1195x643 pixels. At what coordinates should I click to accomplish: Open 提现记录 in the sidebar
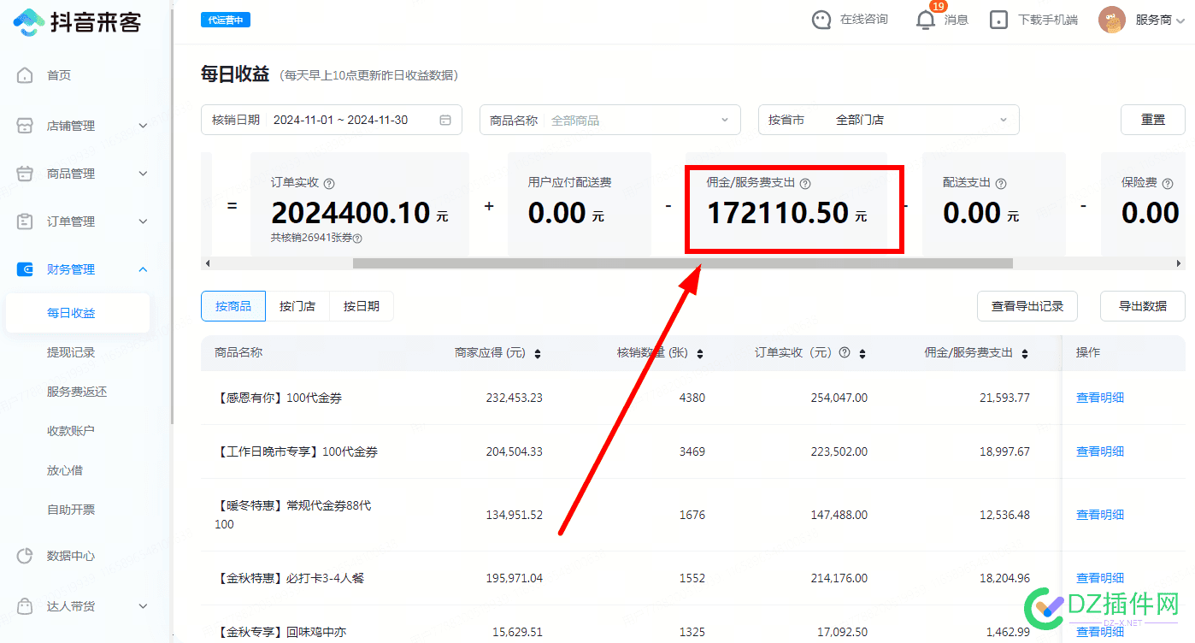[x=71, y=352]
